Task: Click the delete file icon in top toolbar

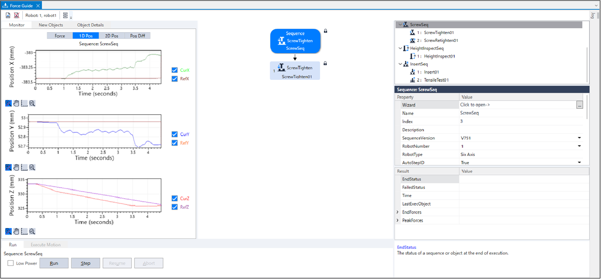Action: [x=17, y=15]
